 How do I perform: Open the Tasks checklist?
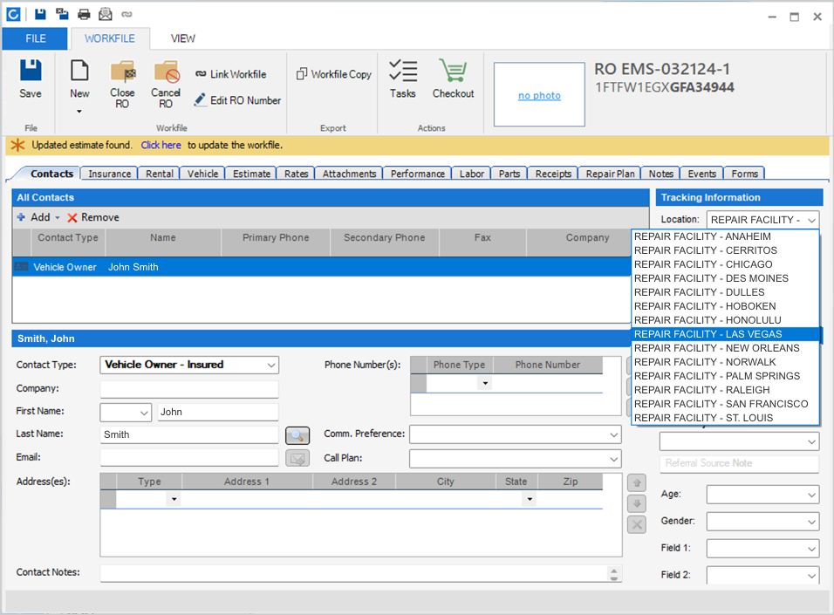pyautogui.click(x=403, y=79)
